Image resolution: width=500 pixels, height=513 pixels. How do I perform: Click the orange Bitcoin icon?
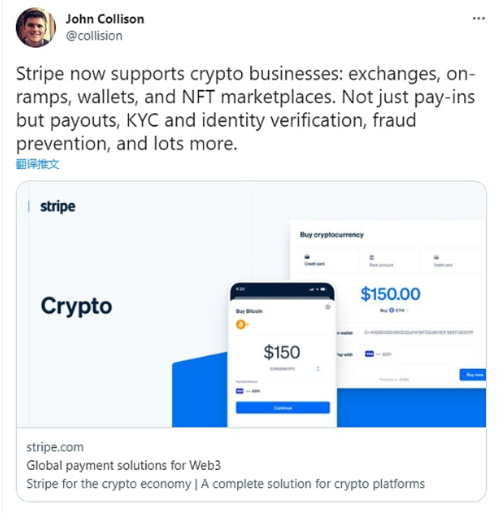(243, 325)
